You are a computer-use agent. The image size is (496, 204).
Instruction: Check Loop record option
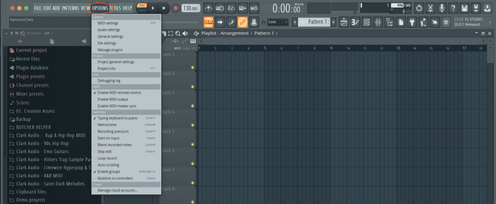pyautogui.click(x=126, y=158)
